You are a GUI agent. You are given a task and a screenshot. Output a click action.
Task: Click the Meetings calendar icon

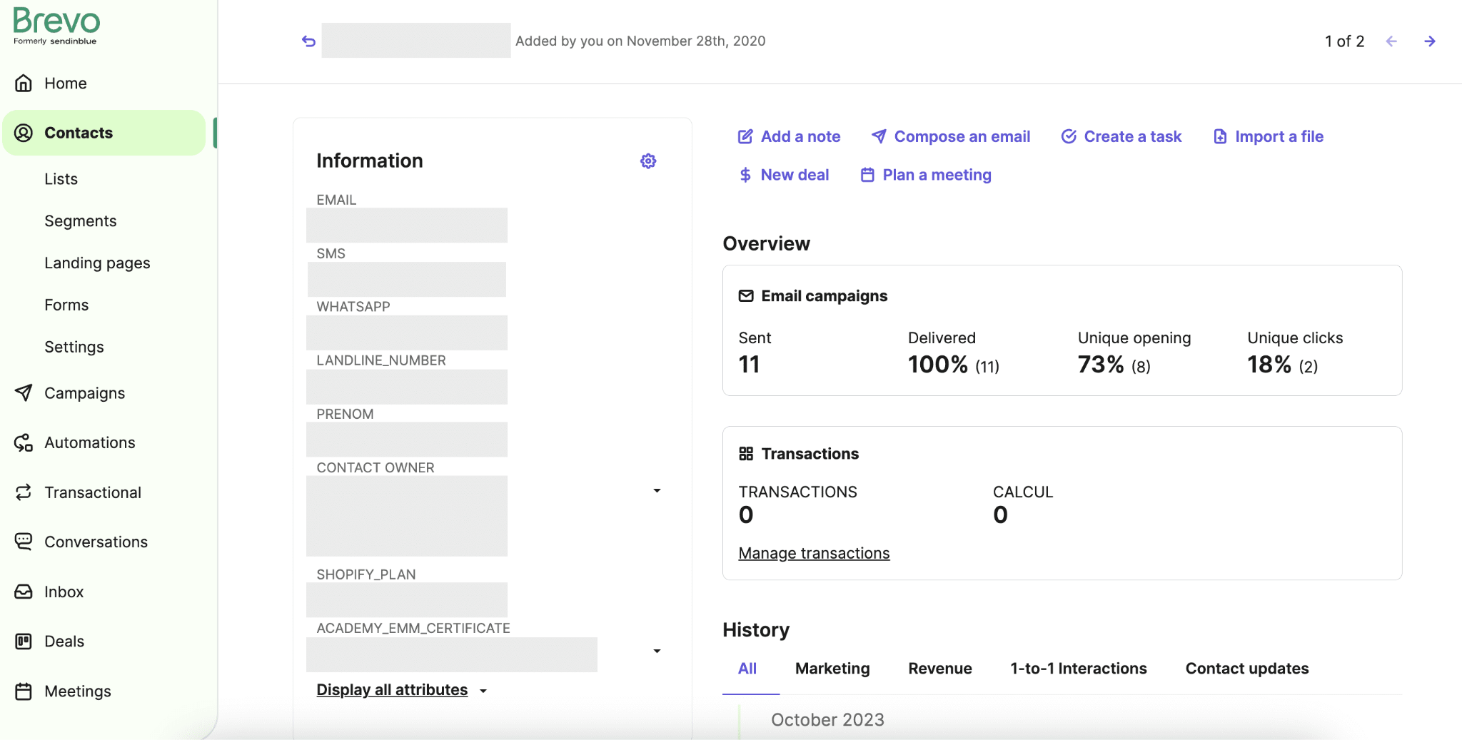tap(24, 691)
